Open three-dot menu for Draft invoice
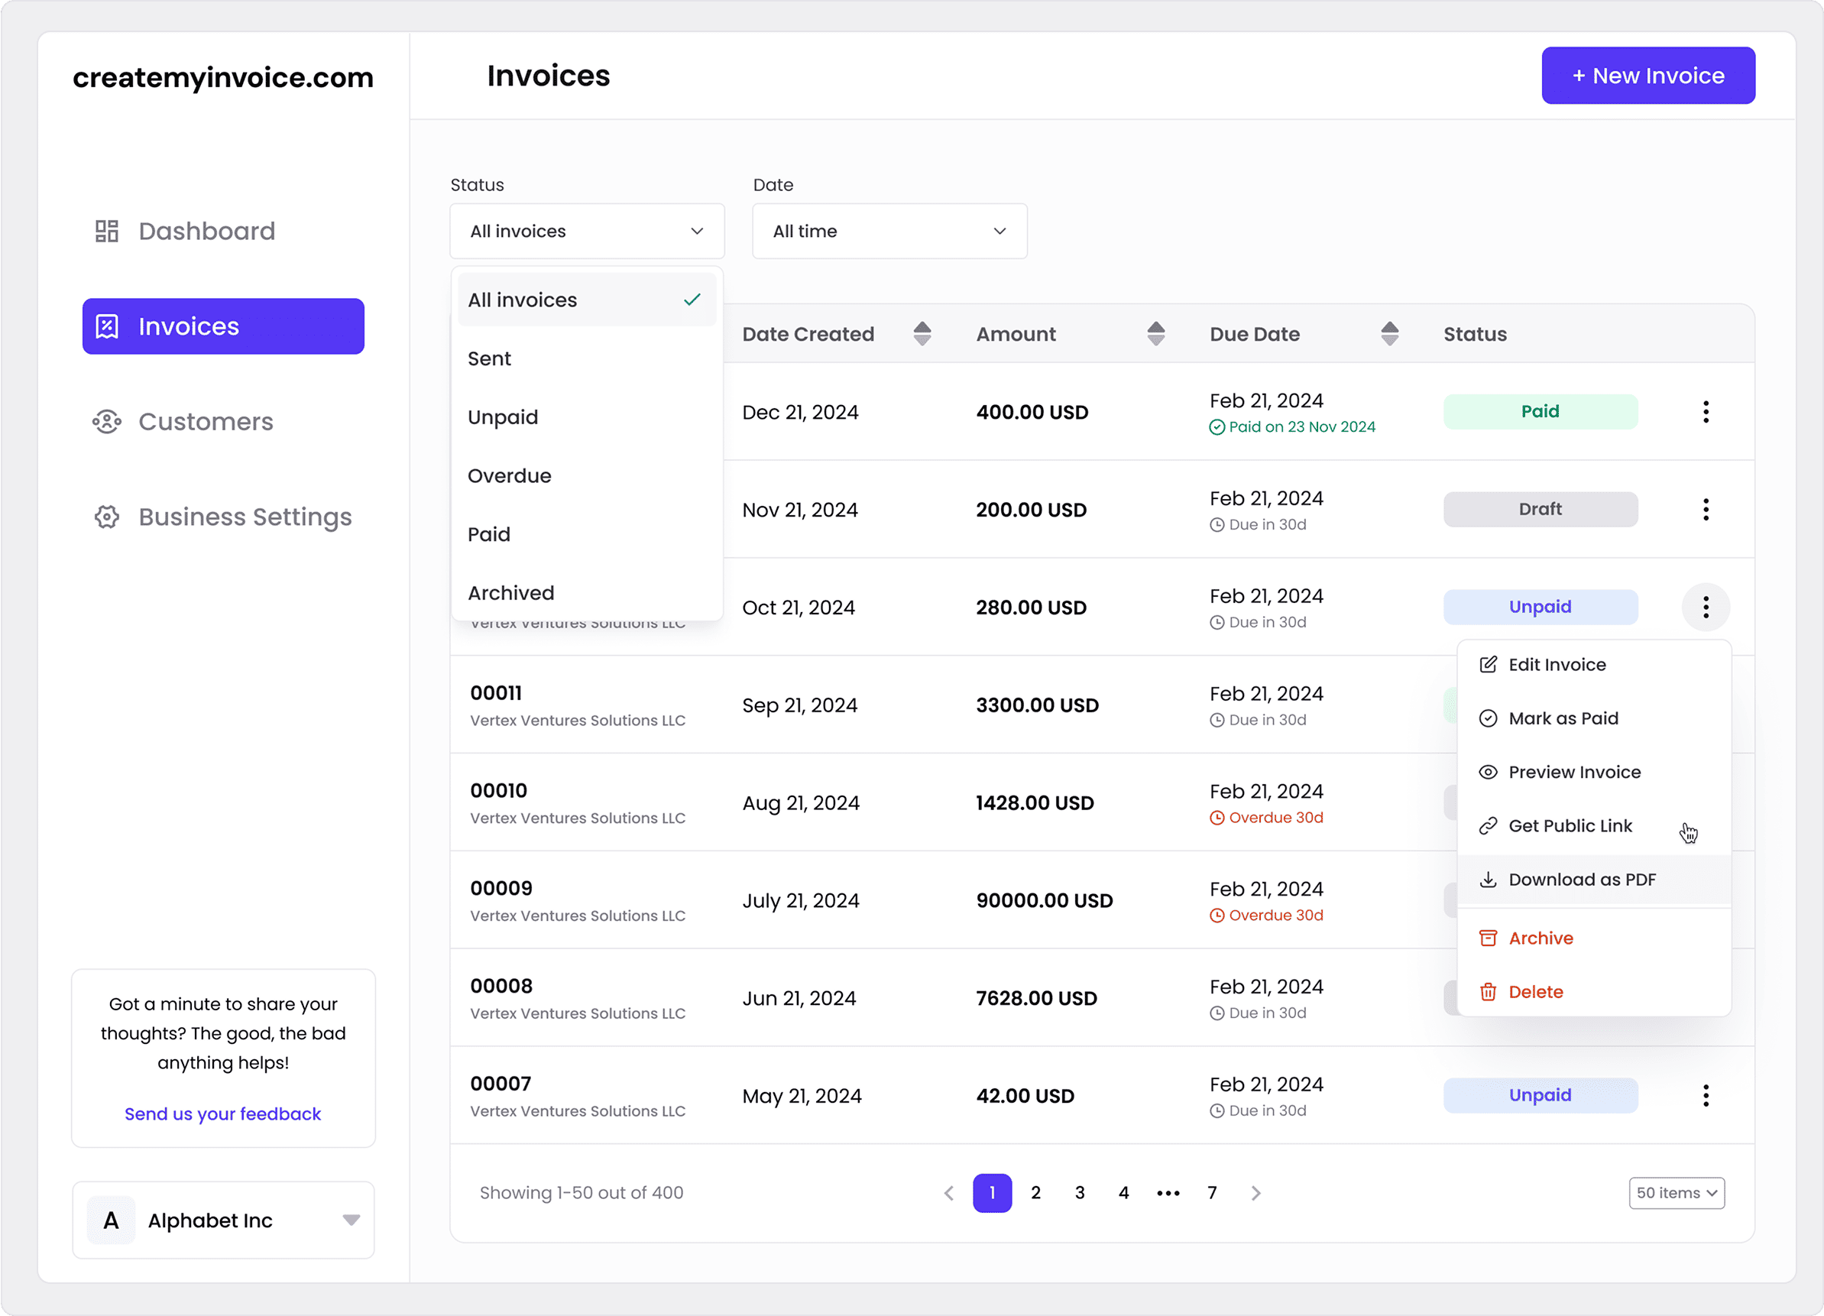The image size is (1824, 1316). pos(1705,509)
